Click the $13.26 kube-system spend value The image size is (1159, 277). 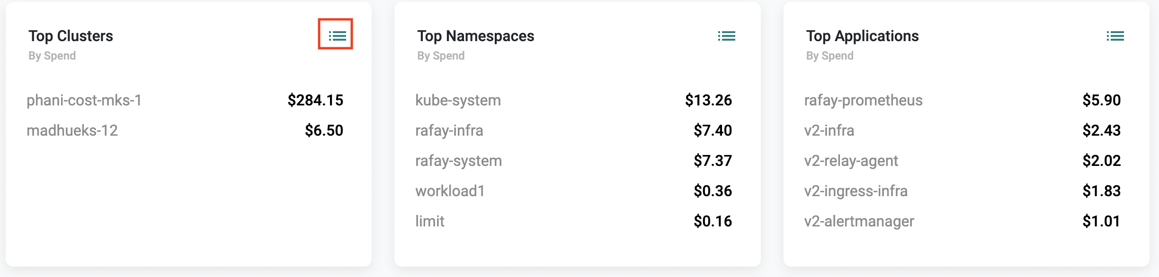[708, 100]
